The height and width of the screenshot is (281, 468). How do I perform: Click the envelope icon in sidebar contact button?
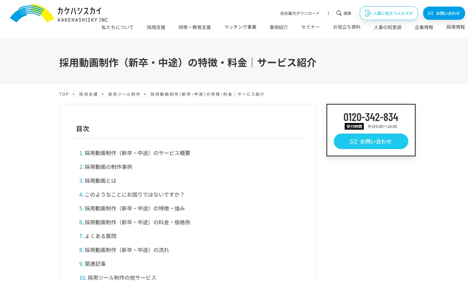[353, 142]
